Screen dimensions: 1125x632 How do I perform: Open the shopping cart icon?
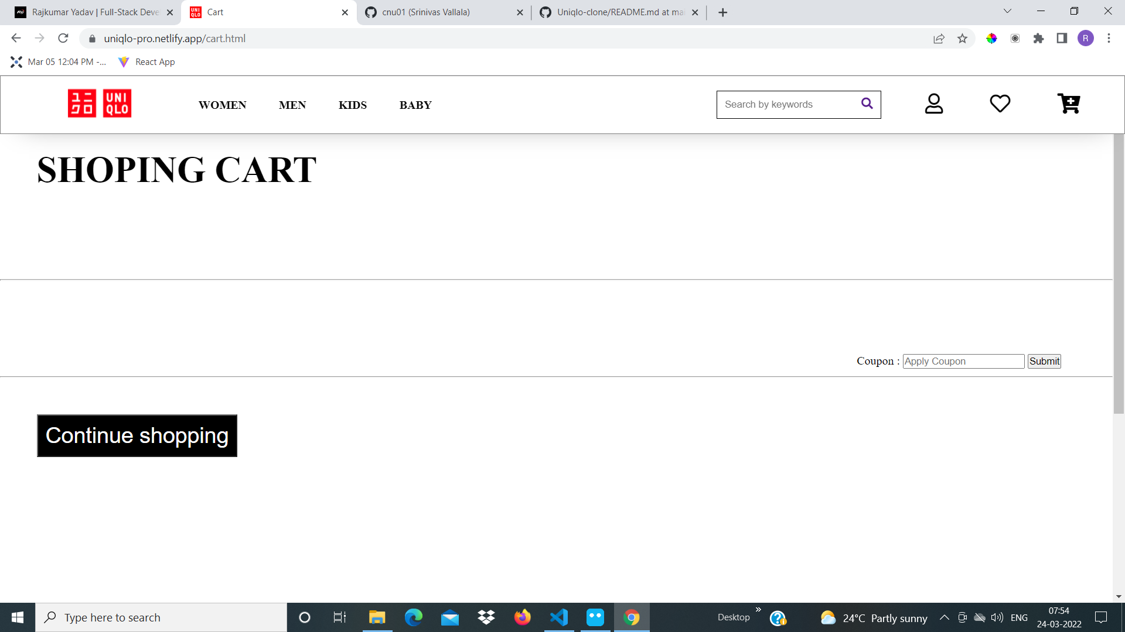coord(1068,104)
